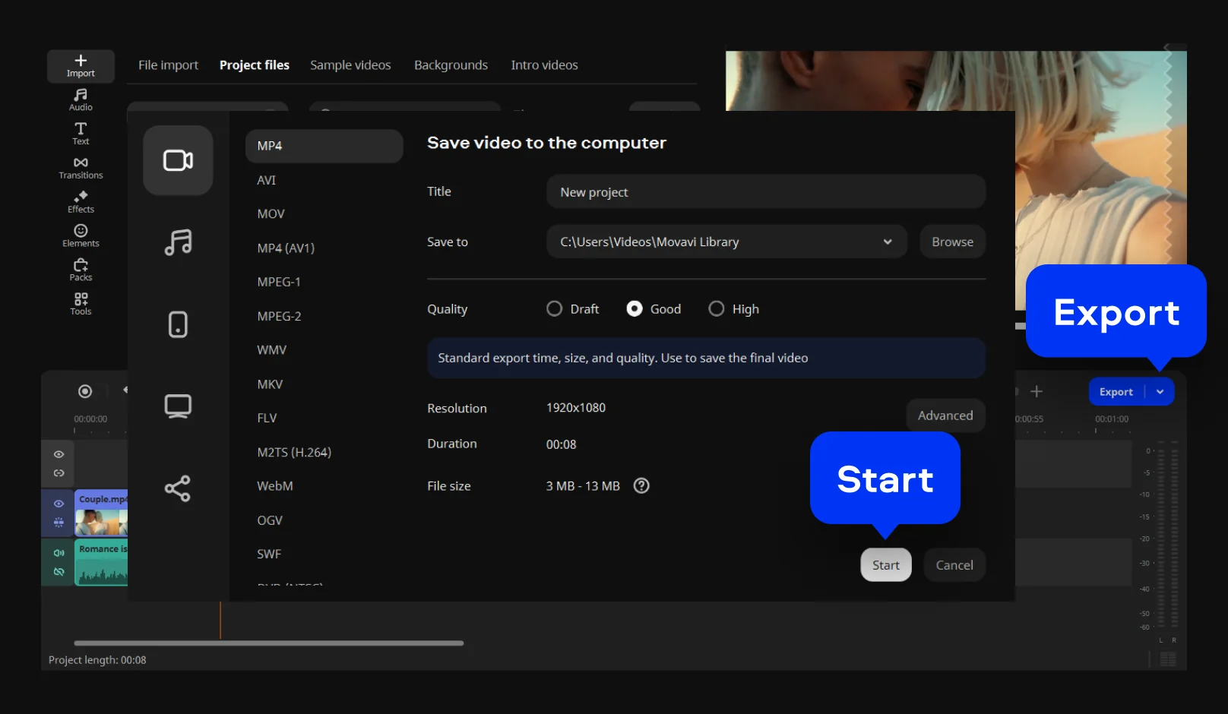The width and height of the screenshot is (1228, 714).
Task: Select the video export category icon
Action: coord(178,160)
